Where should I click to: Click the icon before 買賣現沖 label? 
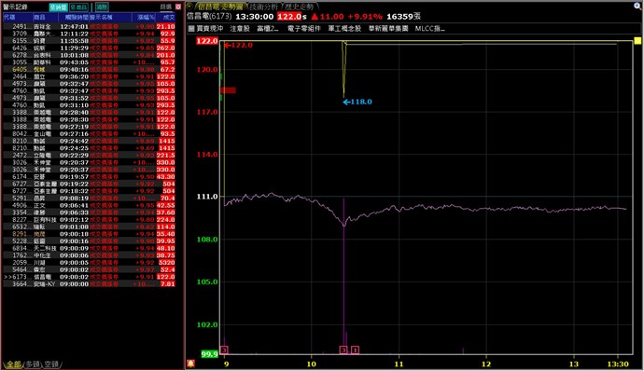191,28
